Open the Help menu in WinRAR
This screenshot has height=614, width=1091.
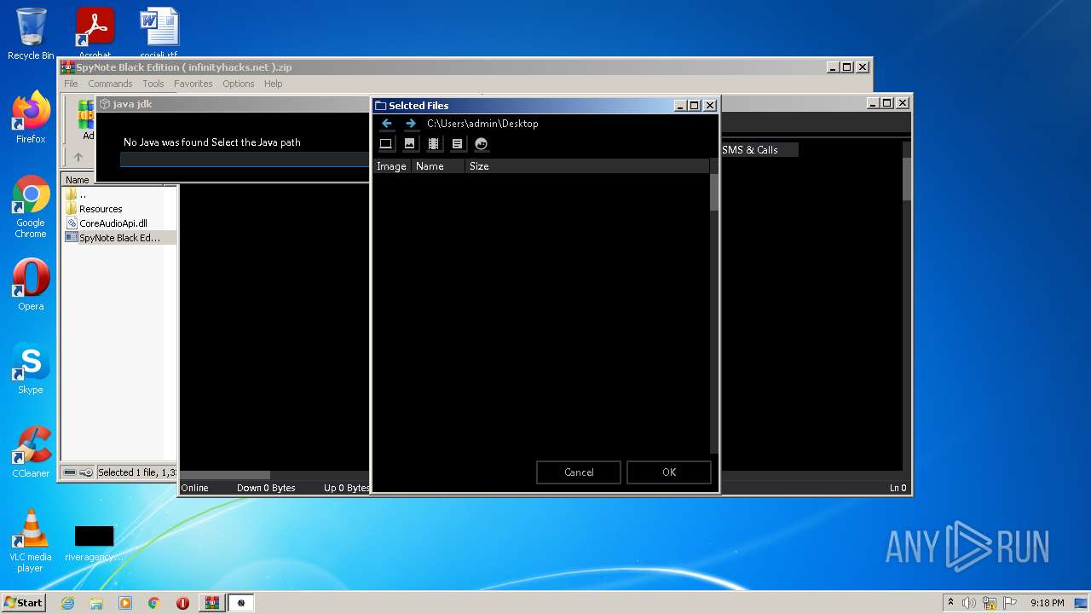pos(273,84)
